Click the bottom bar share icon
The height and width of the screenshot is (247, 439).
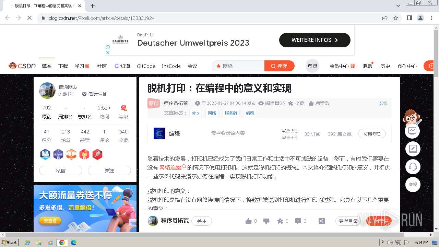coord(321,221)
